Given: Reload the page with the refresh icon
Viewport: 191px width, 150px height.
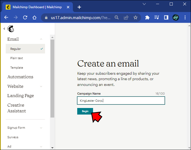Looking at the screenshot, I should 25,17.
